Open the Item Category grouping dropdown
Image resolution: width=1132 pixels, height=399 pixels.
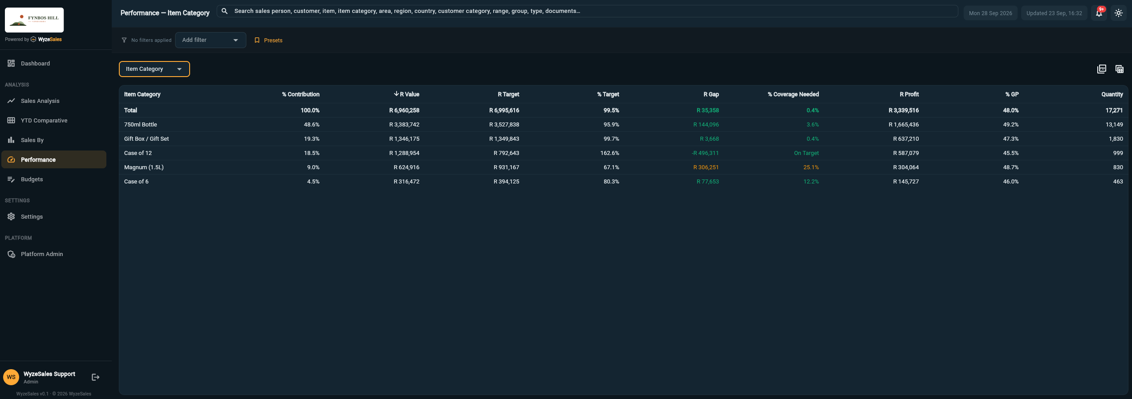154,69
